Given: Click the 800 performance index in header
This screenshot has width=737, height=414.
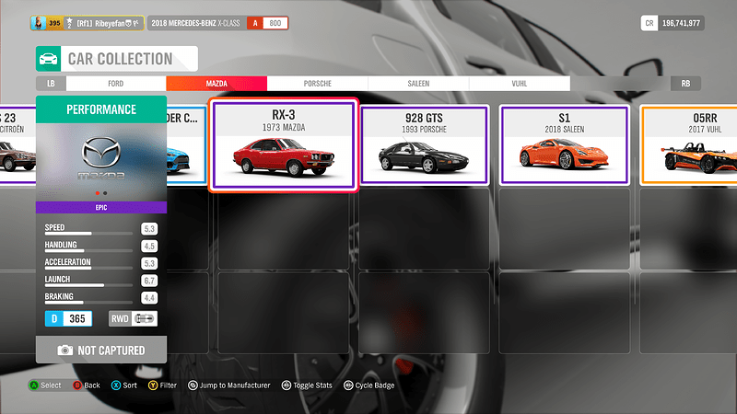Looking at the screenshot, I should click(x=275, y=23).
